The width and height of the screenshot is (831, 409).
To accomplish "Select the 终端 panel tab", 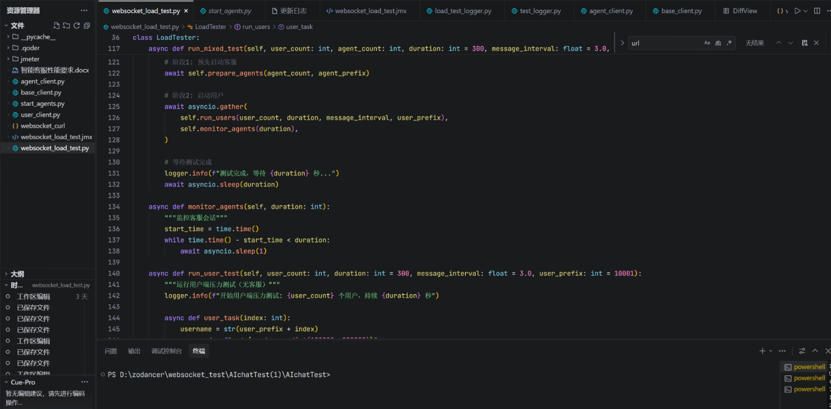I will coord(199,351).
